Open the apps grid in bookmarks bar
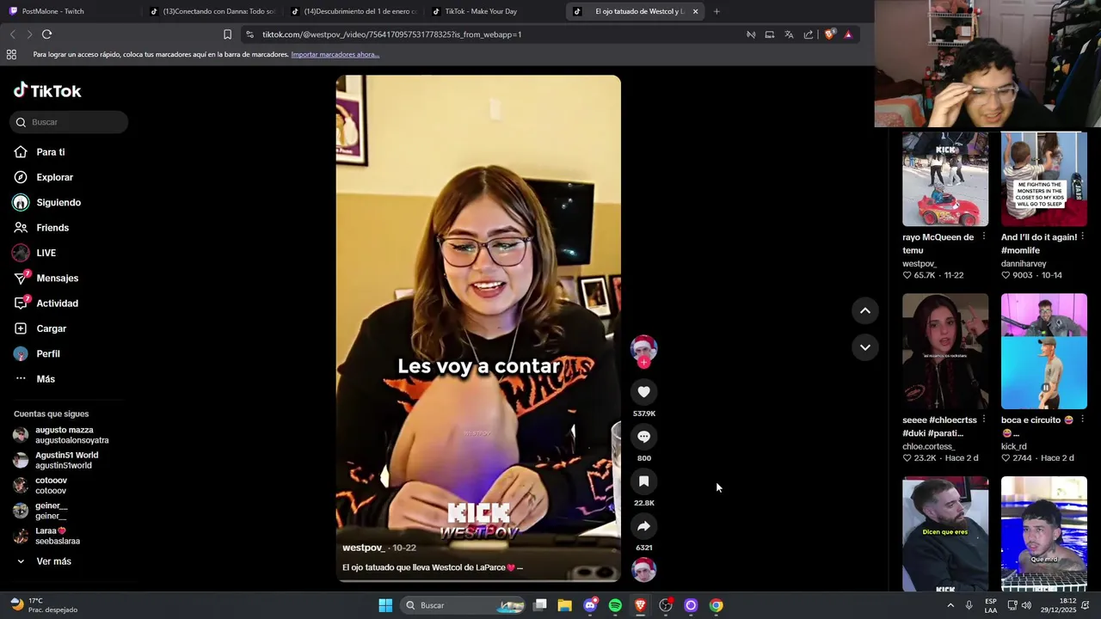 coord(11,54)
